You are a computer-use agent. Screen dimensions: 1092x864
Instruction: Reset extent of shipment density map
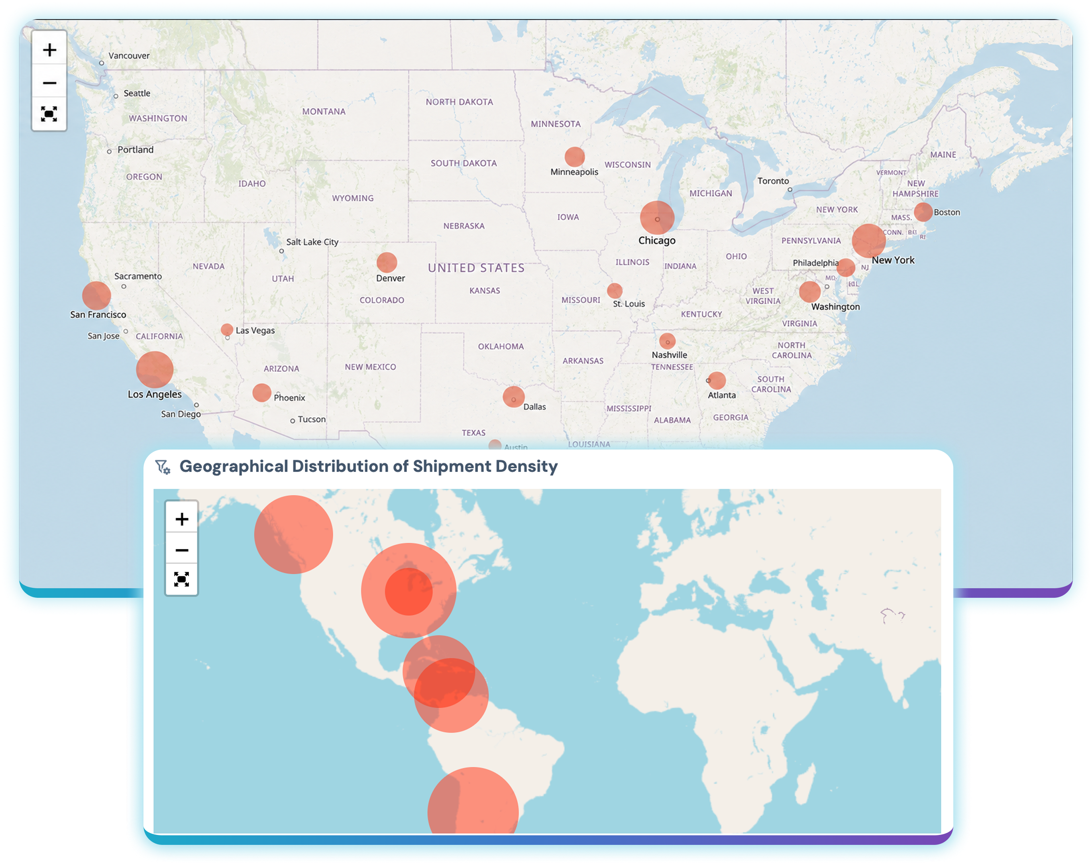[x=182, y=579]
